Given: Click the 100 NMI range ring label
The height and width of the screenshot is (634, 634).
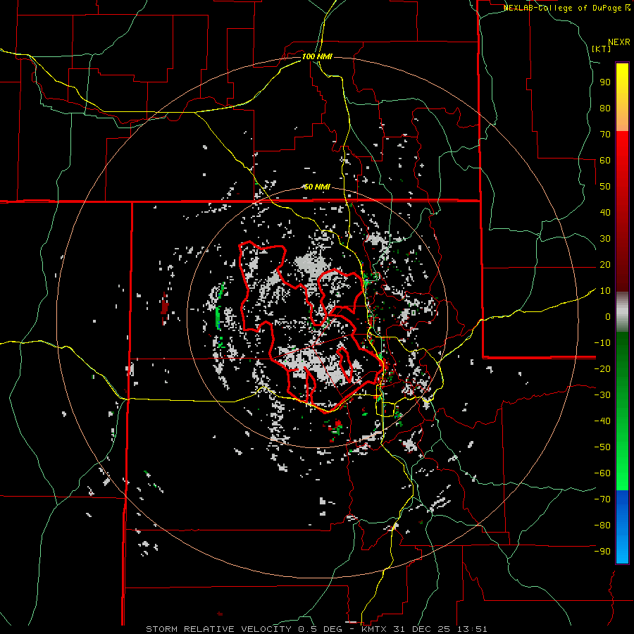Looking at the screenshot, I should coord(316,56).
